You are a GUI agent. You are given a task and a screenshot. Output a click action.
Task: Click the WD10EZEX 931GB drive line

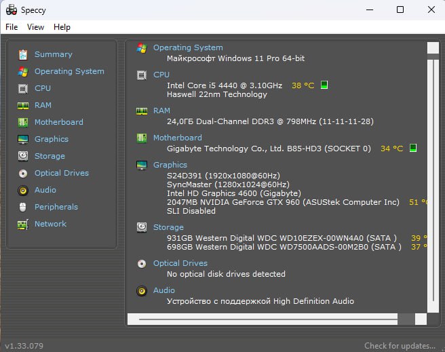click(282, 238)
